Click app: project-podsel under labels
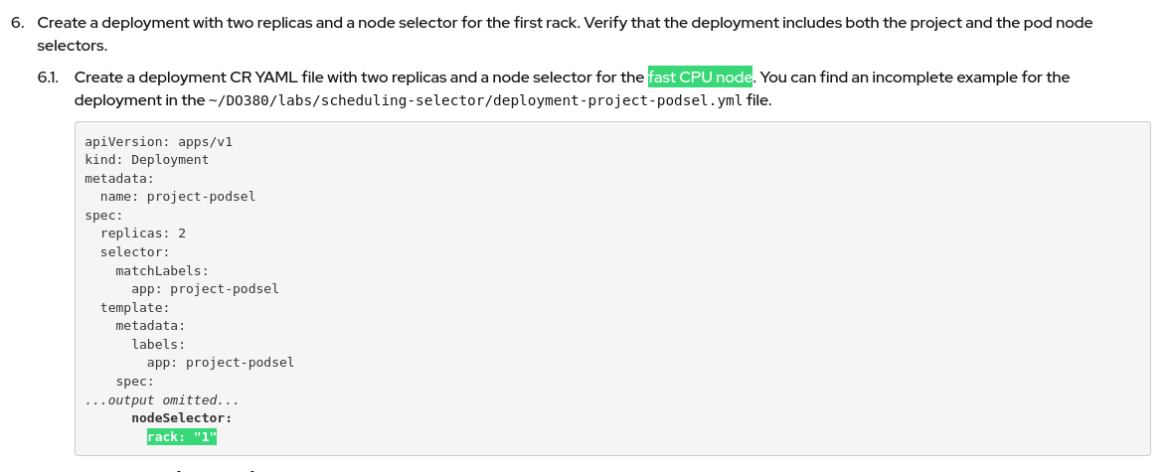Image resolution: width=1168 pixels, height=472 pixels. tap(221, 363)
